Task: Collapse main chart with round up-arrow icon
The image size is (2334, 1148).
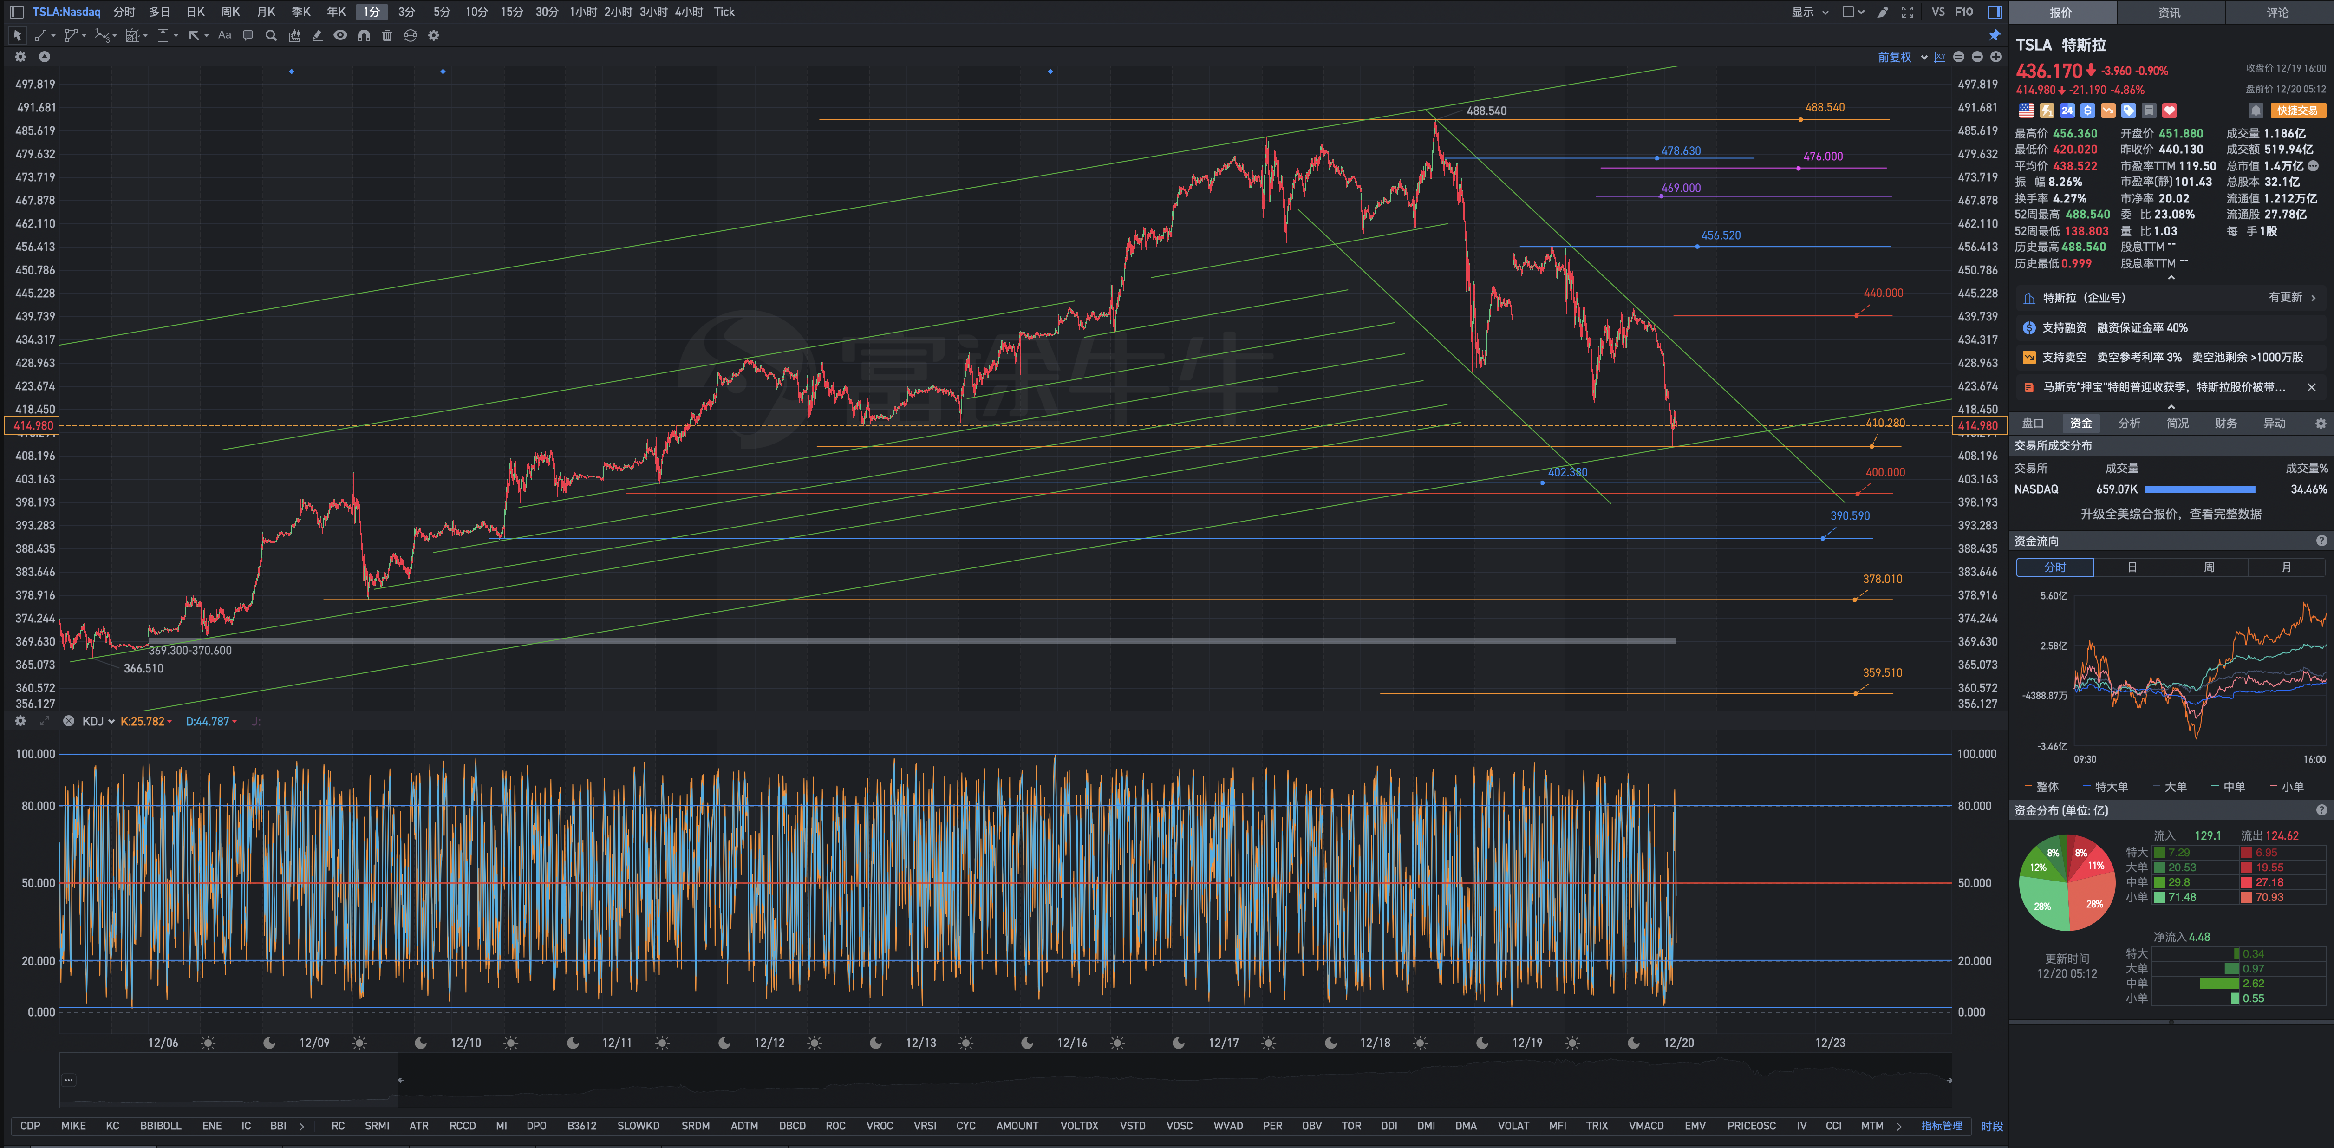Action: point(44,56)
